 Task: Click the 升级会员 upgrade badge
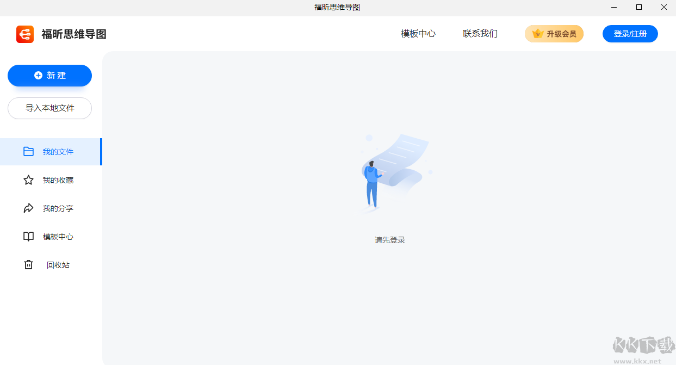point(554,33)
